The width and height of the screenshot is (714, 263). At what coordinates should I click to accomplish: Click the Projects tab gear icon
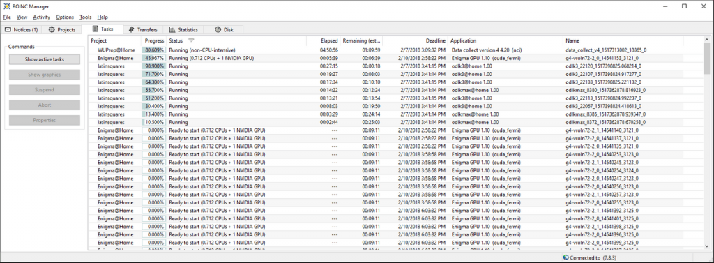coord(52,29)
